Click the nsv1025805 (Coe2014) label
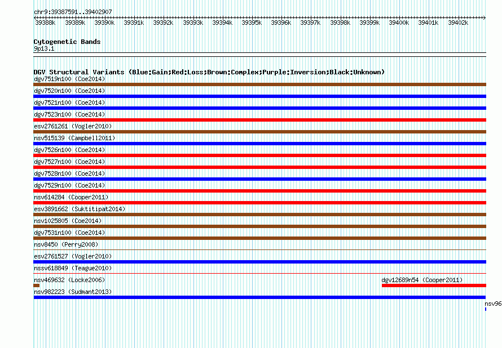 pos(68,221)
